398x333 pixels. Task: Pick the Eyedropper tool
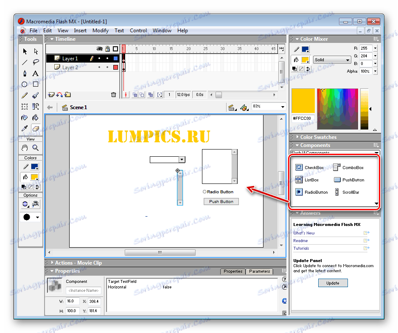tap(25, 129)
